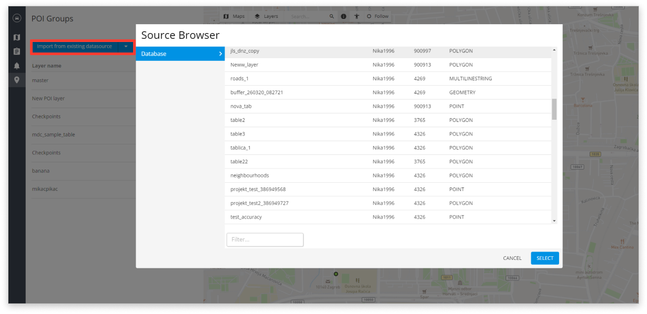Screen dimensions: 647x314
Task: Open the Maps menu in the map toolbar
Action: (234, 16)
